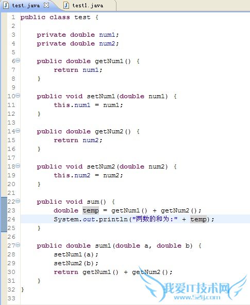Click 'getNum1()' in return statement line 30

coord(101,272)
